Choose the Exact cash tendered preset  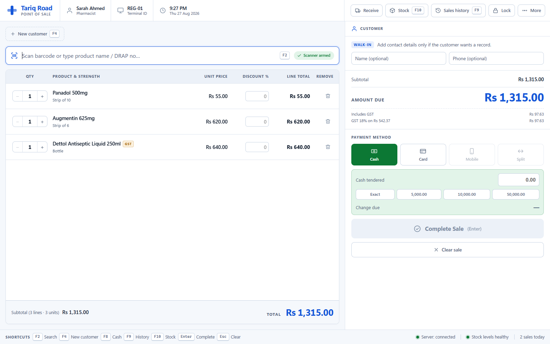[375, 194]
